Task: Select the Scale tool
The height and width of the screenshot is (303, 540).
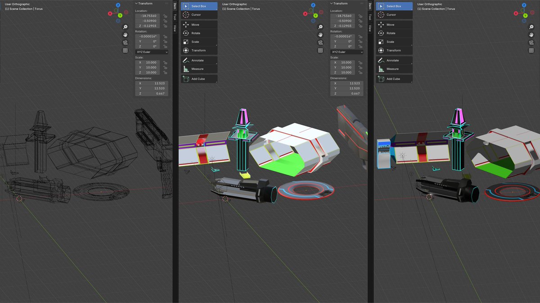Action: tap(198, 41)
